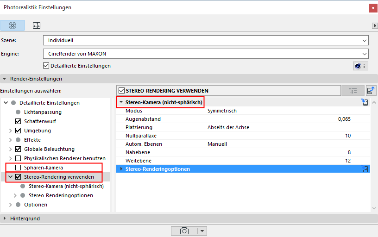Click the Nahebene value 8

349,152
